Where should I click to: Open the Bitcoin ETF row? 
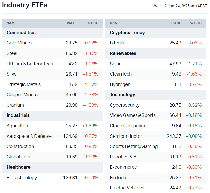point(117,43)
